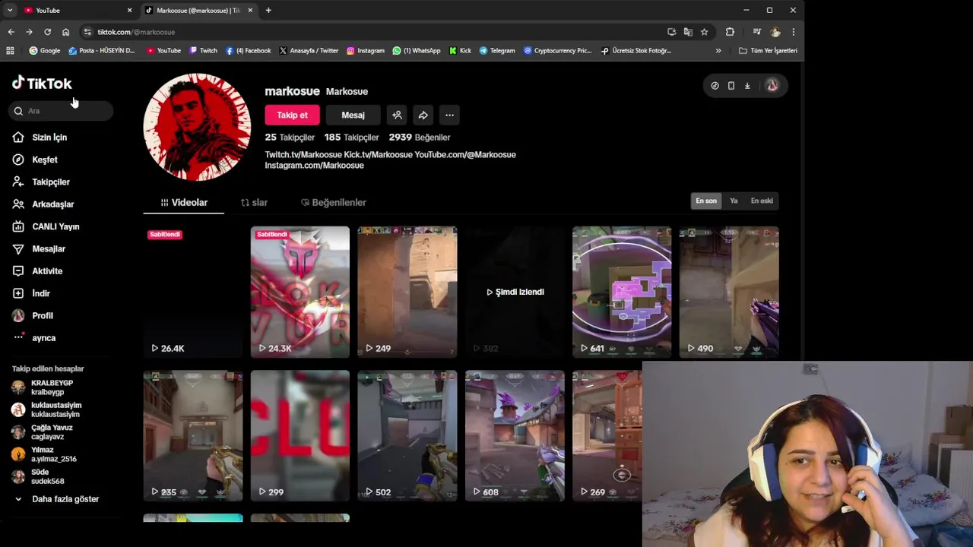Image resolution: width=973 pixels, height=547 pixels.
Task: Open video with 608 views
Action: pos(515,435)
